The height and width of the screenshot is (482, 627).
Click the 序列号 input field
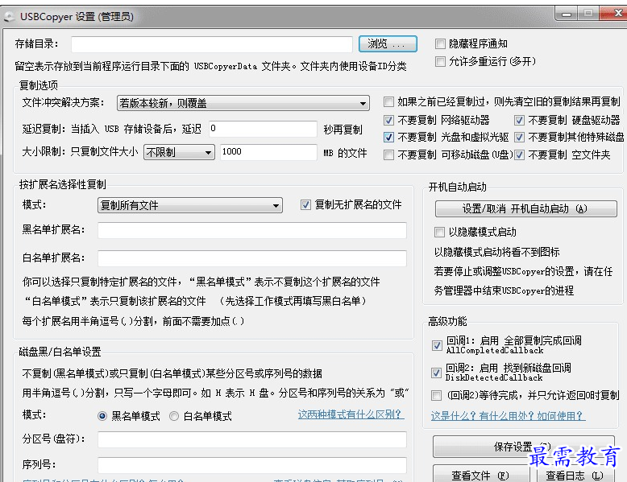click(252, 466)
